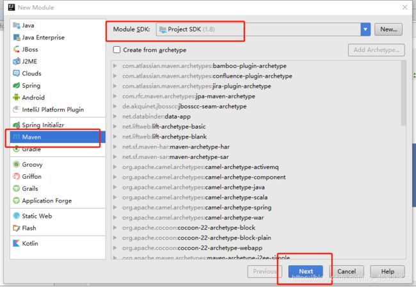
Task: Pick the IntelliJ Platform Plugin icon
Action: pos(17,110)
